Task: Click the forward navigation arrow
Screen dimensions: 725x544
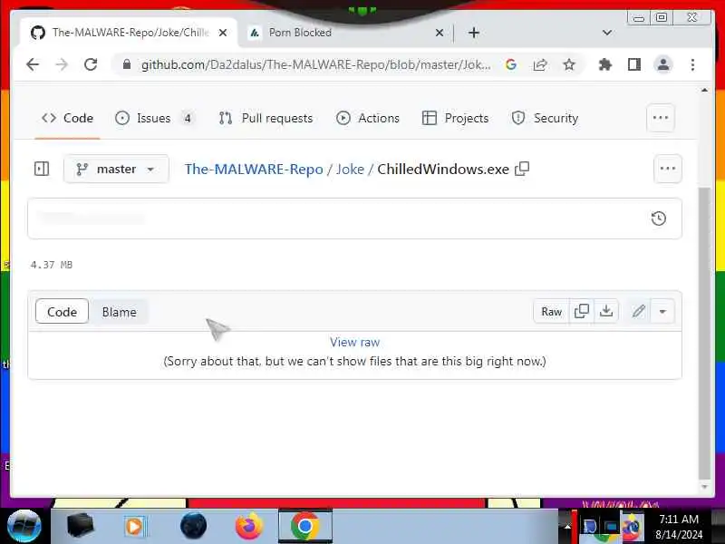Action: pos(61,64)
